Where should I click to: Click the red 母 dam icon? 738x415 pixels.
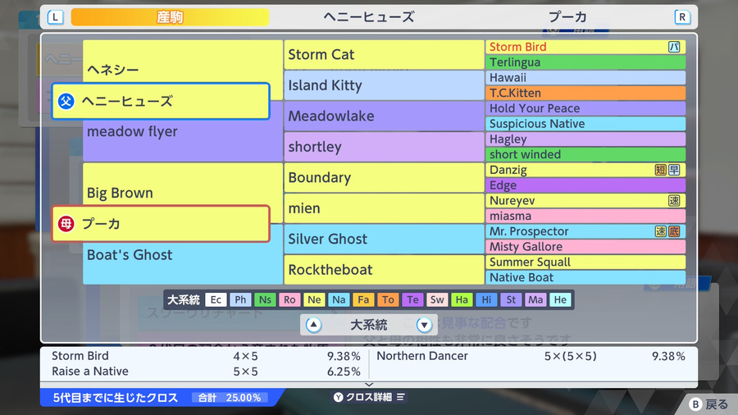pos(66,224)
